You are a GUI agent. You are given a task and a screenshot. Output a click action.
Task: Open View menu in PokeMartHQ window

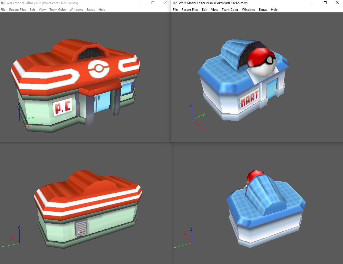(x=214, y=10)
